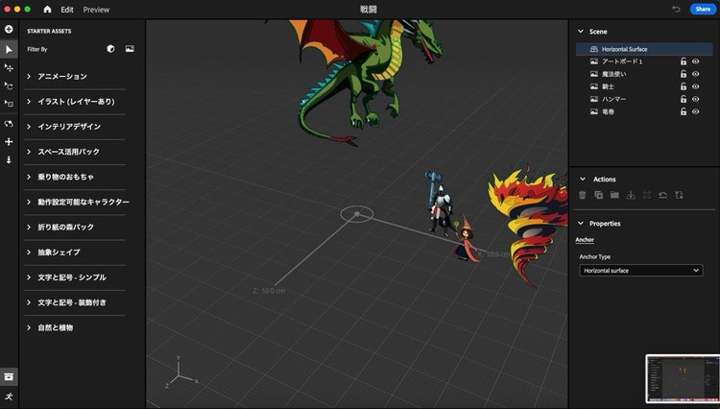Select the Selection arrow tool
Image resolution: width=720 pixels, height=409 pixels.
coord(9,49)
